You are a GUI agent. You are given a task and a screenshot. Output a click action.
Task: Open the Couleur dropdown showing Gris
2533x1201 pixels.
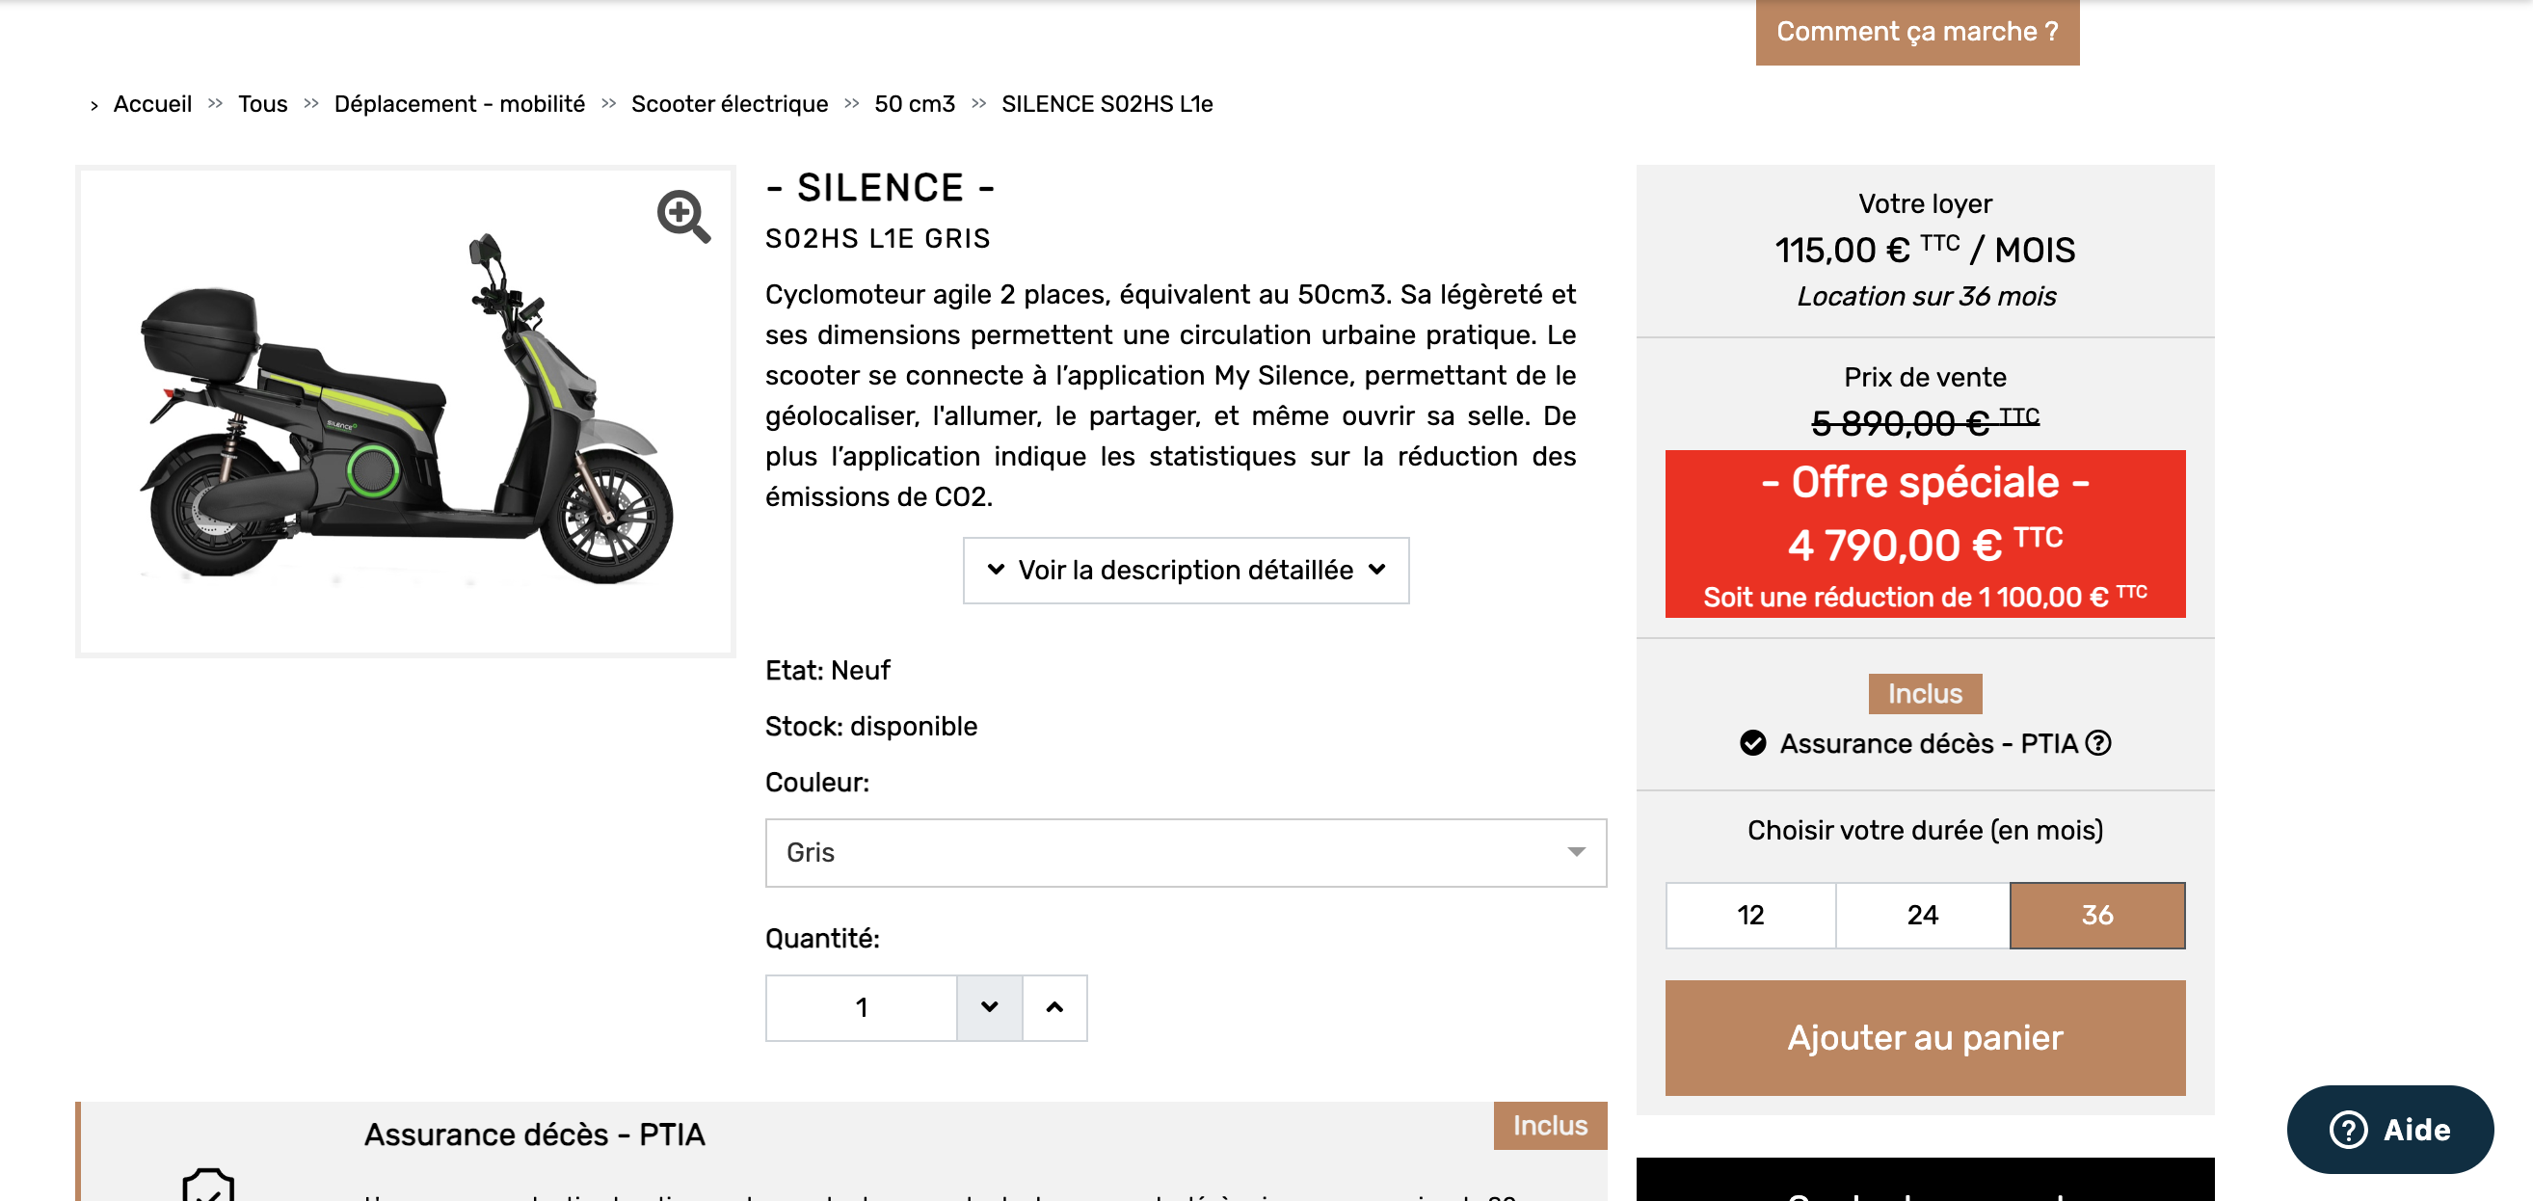pyautogui.click(x=1185, y=852)
